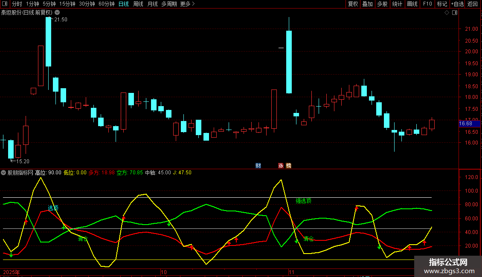Screen dimensions: 482x277
Task: Expand the 更多 periods menu
Action: (x=188, y=4)
